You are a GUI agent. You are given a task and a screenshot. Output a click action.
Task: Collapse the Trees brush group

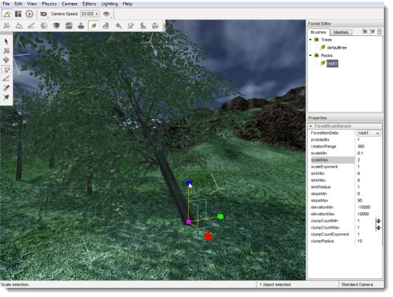coord(311,40)
